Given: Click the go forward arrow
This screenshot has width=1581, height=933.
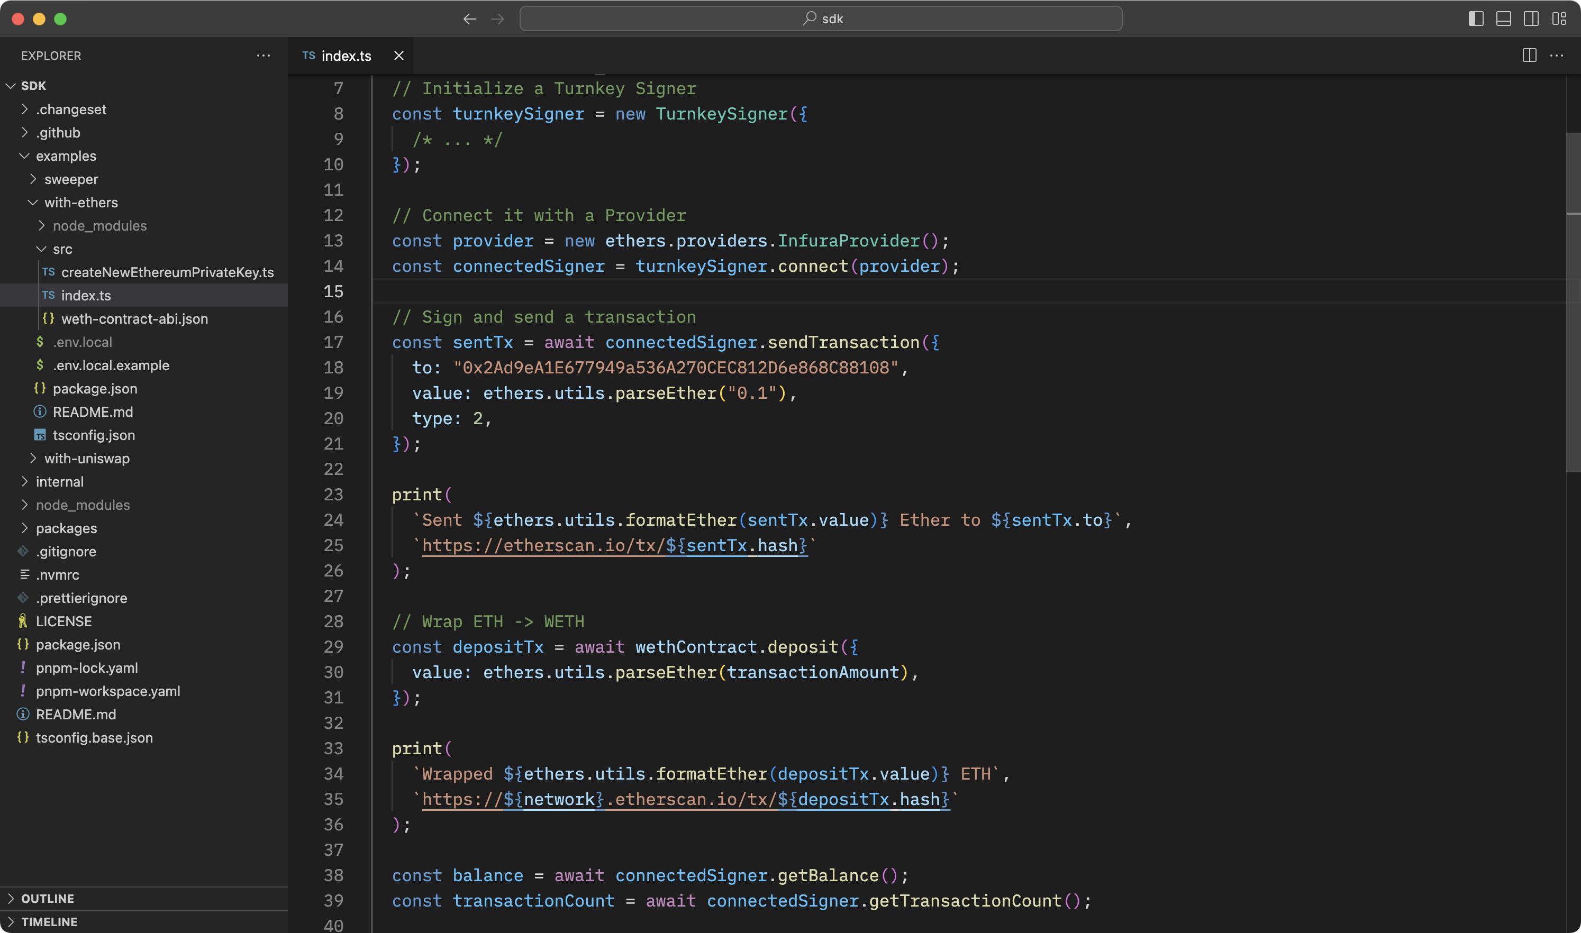Looking at the screenshot, I should pos(497,19).
